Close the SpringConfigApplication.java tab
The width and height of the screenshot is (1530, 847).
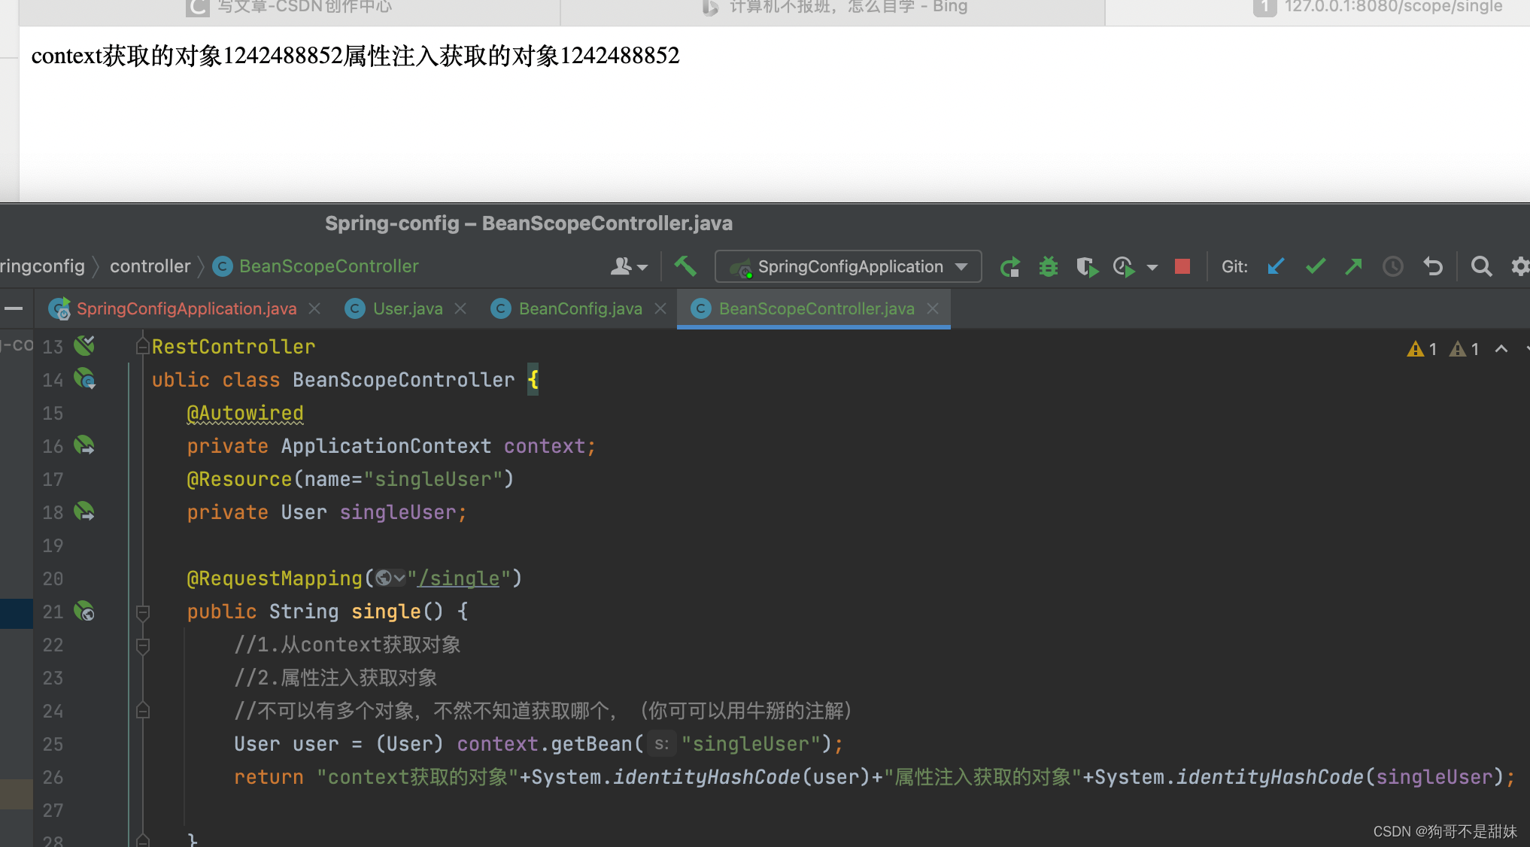(314, 308)
